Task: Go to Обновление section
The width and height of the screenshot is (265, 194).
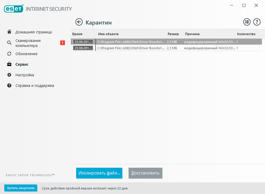Action: (x=27, y=54)
